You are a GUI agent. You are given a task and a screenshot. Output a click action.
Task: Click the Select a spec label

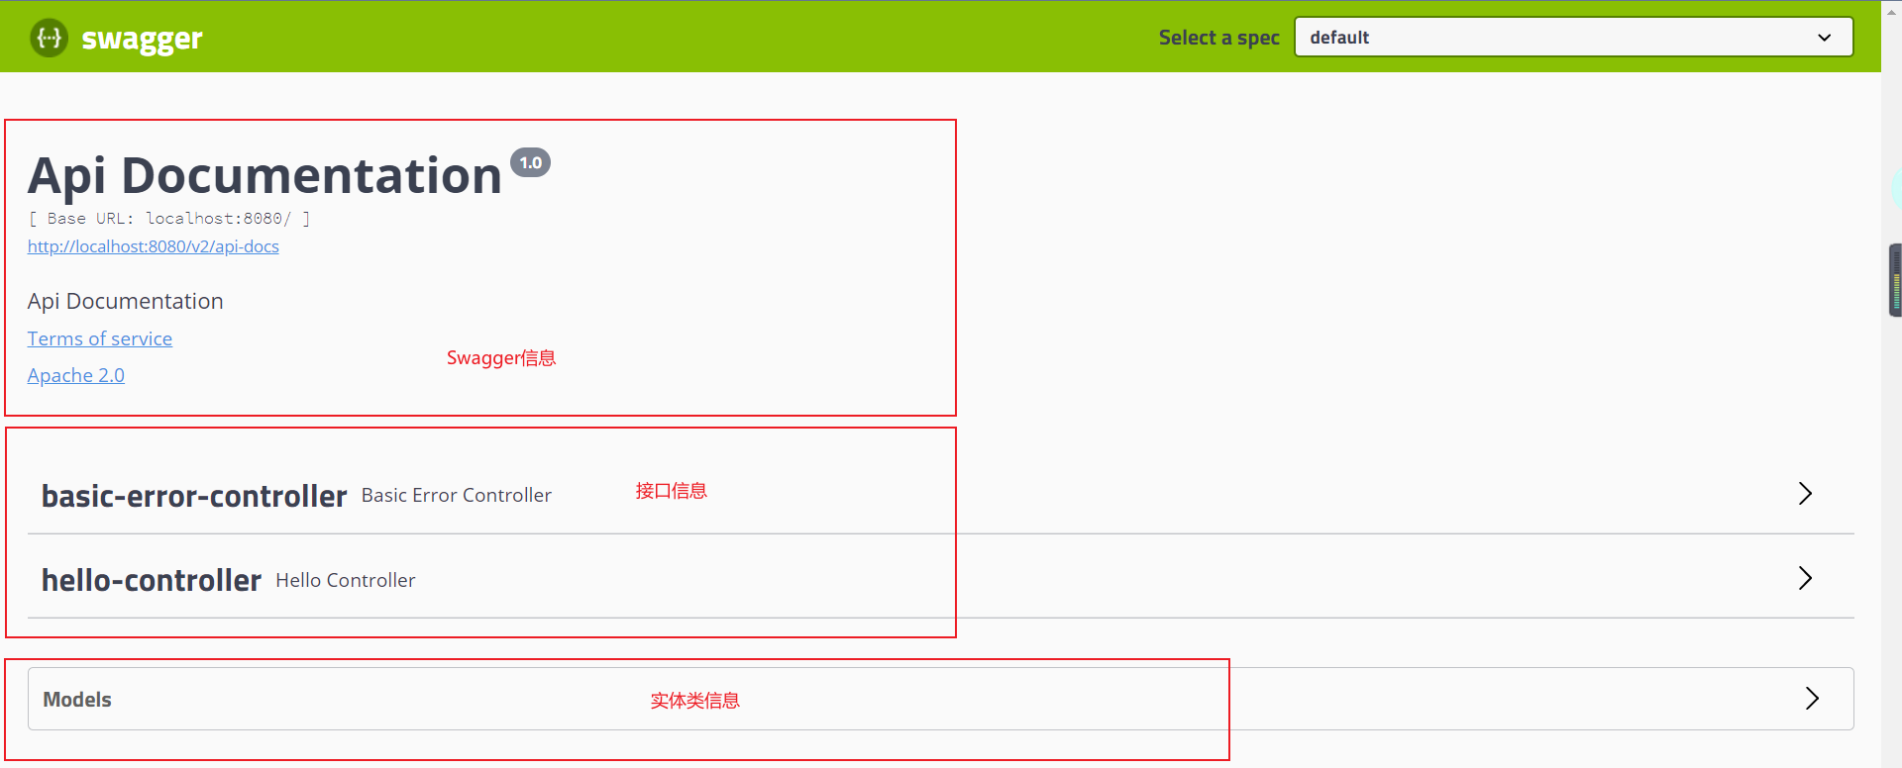[1219, 38]
